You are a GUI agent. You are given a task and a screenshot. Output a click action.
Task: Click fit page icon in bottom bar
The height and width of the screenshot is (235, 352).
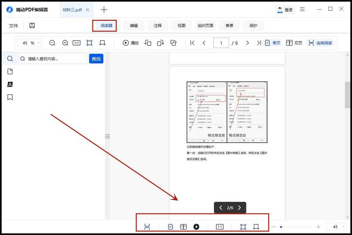pos(243,227)
